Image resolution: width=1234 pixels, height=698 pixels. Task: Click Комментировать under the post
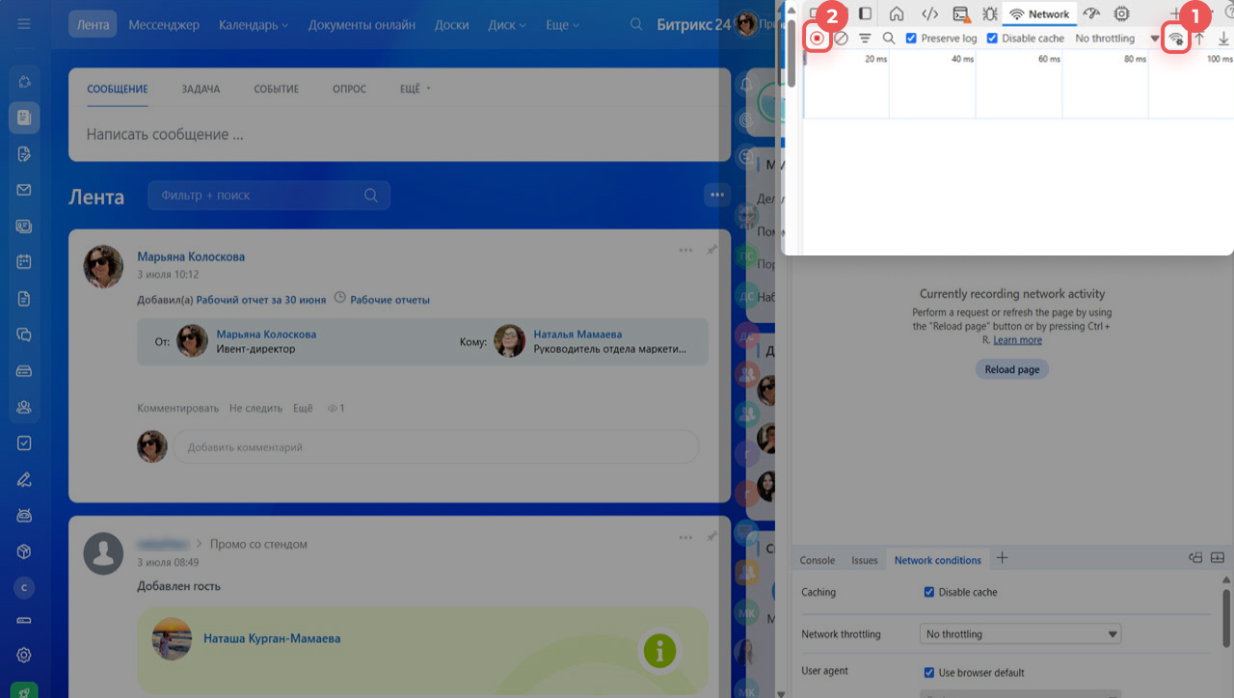(178, 408)
